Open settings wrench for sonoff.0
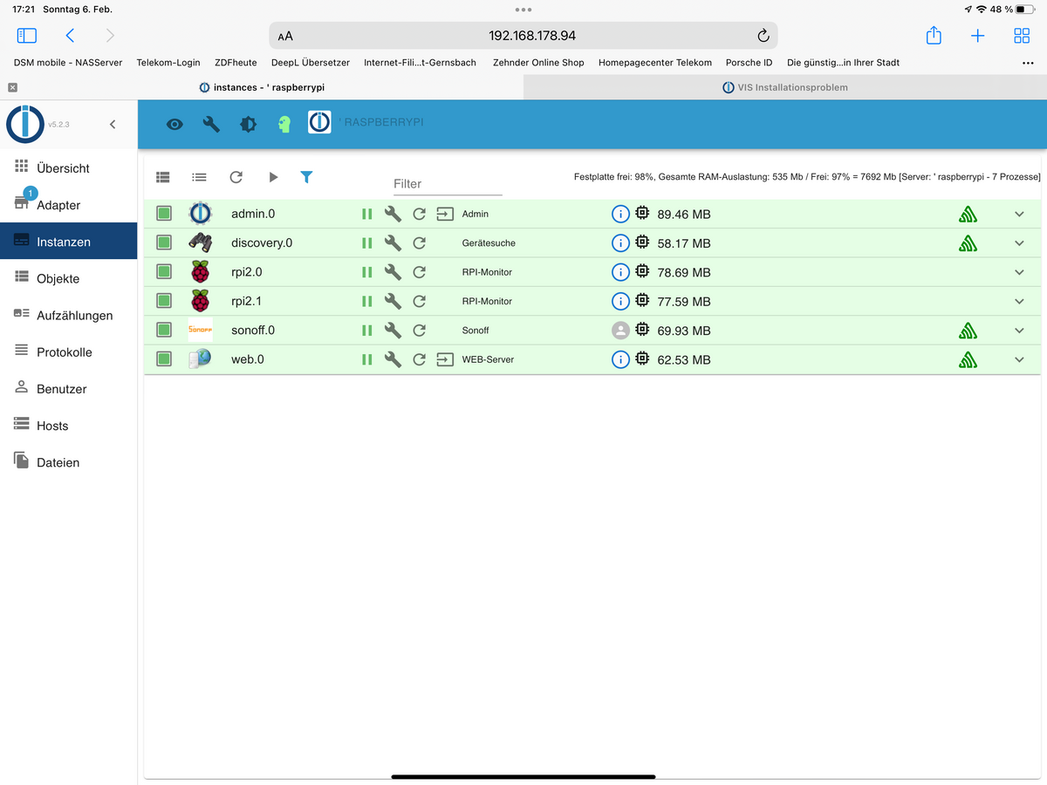The height and width of the screenshot is (785, 1047). click(x=393, y=331)
